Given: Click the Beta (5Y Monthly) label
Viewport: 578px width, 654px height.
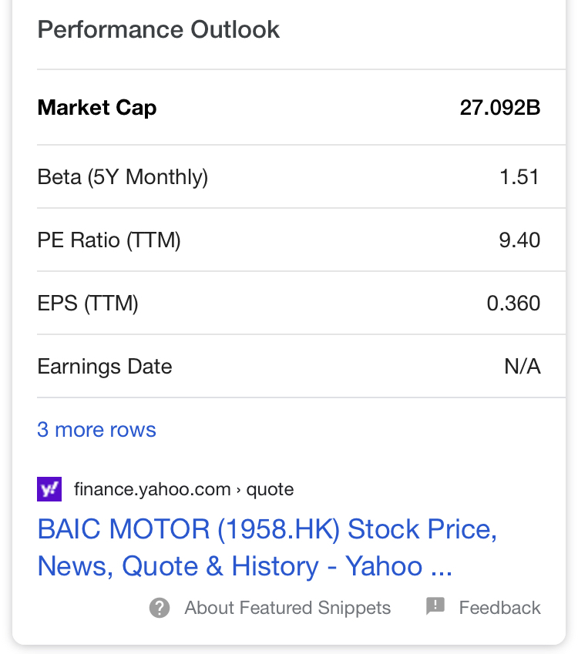Looking at the screenshot, I should [123, 177].
